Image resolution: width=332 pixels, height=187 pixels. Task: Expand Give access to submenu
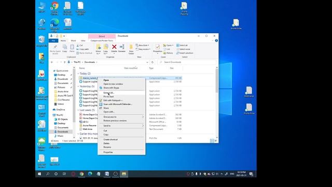[121, 117]
